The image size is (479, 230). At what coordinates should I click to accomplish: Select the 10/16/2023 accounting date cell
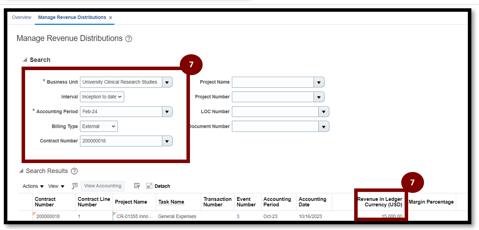point(310,216)
